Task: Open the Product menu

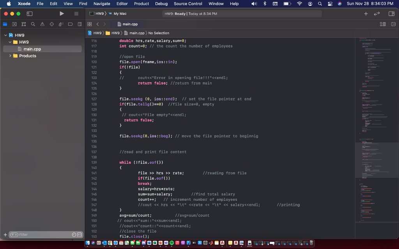Action: [x=141, y=4]
